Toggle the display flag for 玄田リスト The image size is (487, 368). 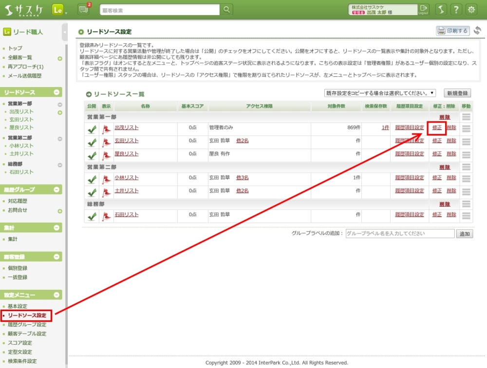click(x=106, y=142)
